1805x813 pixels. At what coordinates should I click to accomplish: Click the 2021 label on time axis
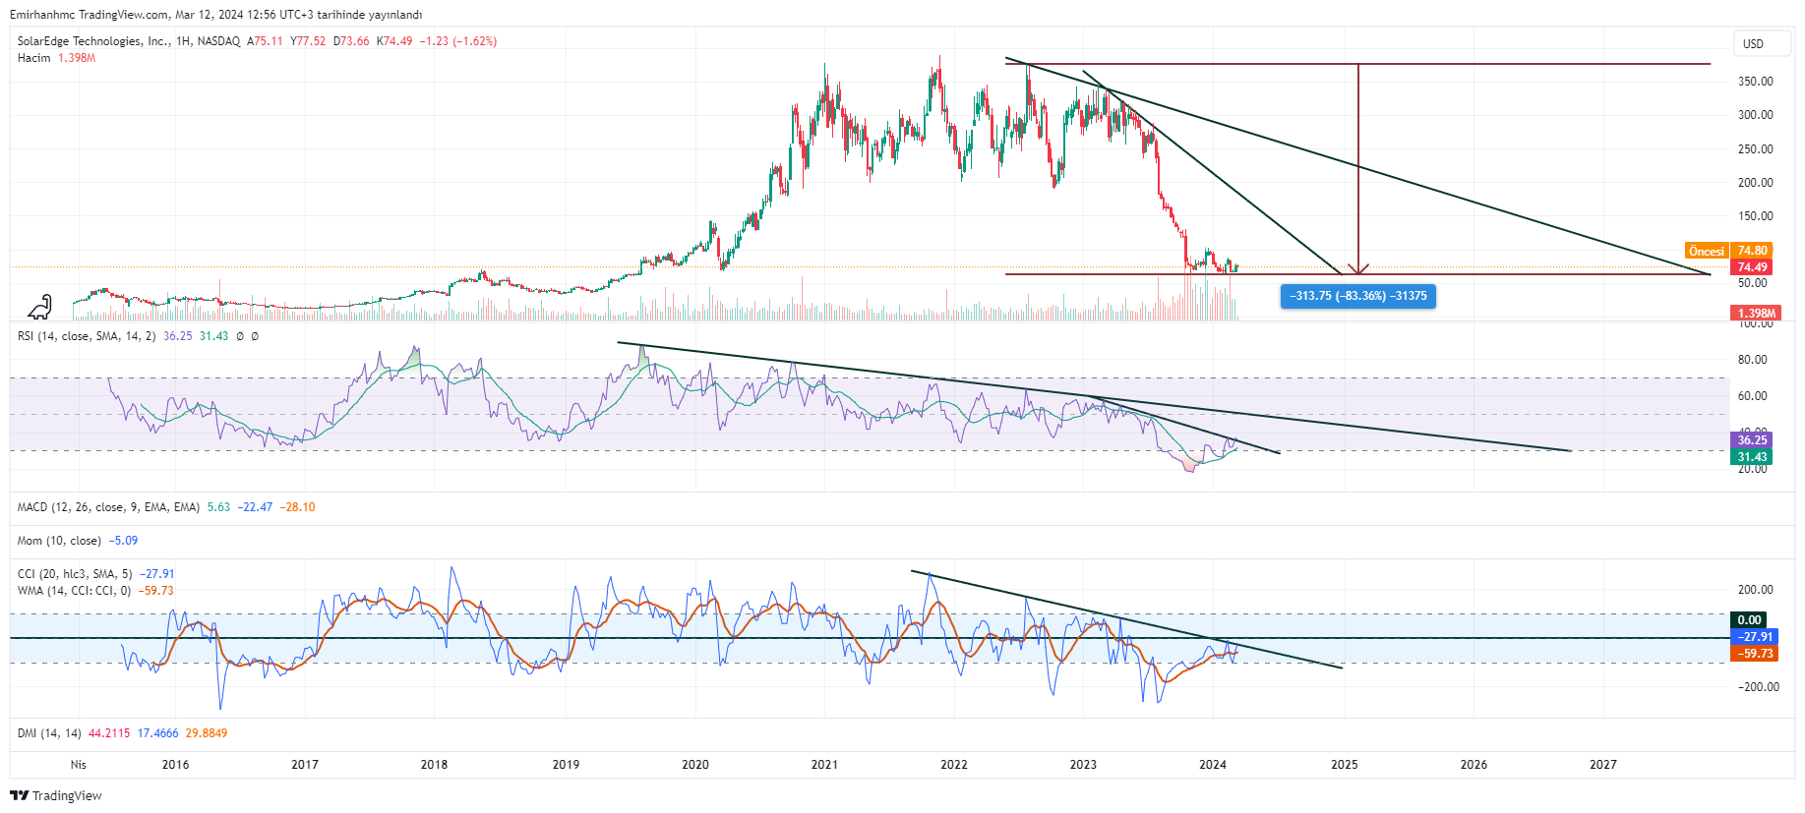coord(824,765)
